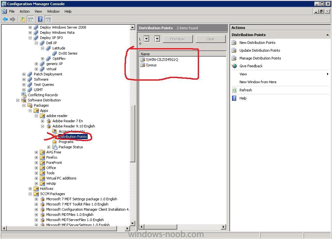This screenshot has width=332, height=239.
Task: Select the Distribution Points tree item
Action: 73,137
